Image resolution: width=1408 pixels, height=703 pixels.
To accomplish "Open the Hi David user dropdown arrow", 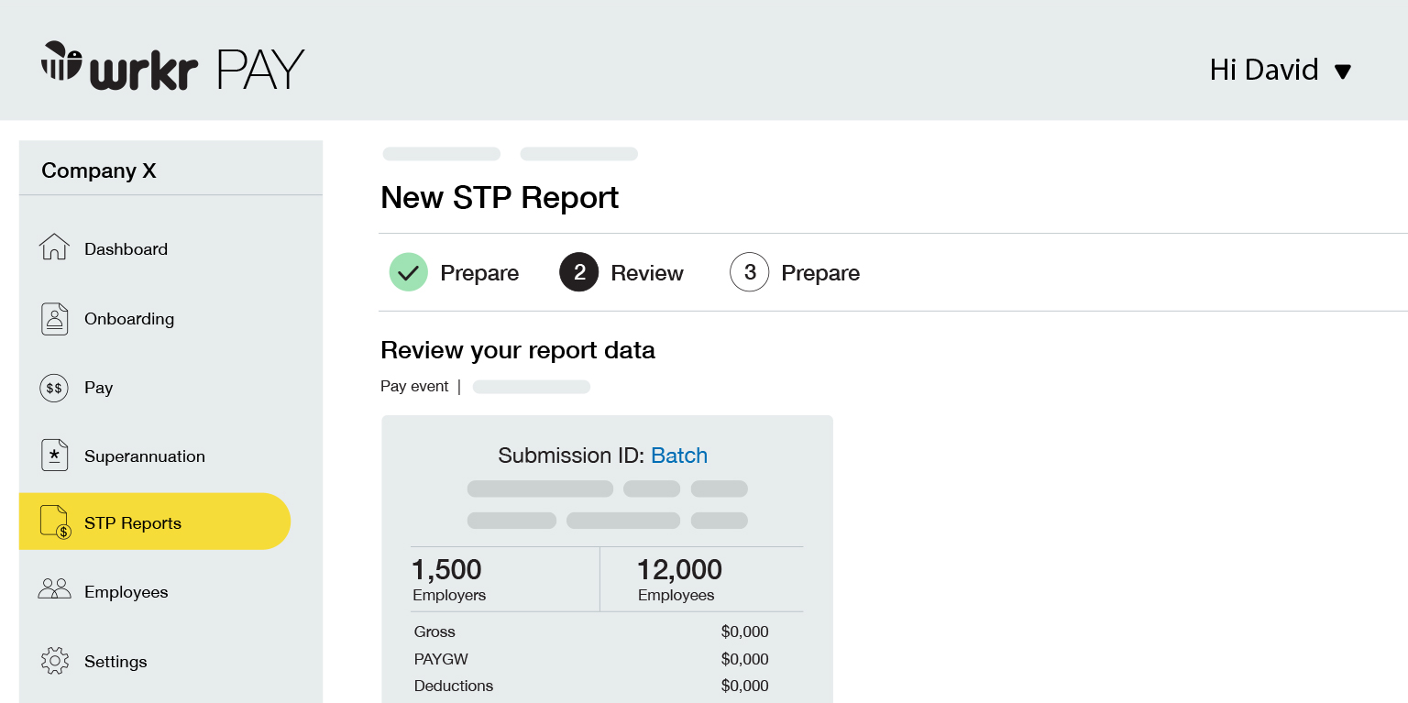I will (x=1343, y=71).
